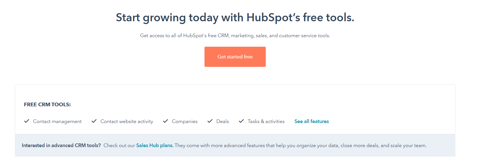This screenshot has height=158, width=482.
Task: Click the Get started free button
Action: 235,57
